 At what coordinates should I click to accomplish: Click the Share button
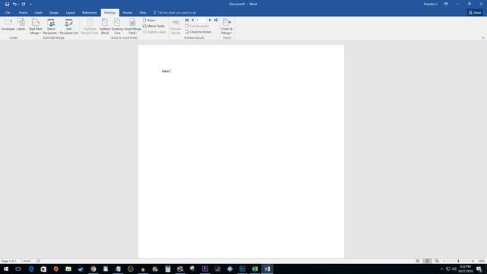pyautogui.click(x=475, y=13)
